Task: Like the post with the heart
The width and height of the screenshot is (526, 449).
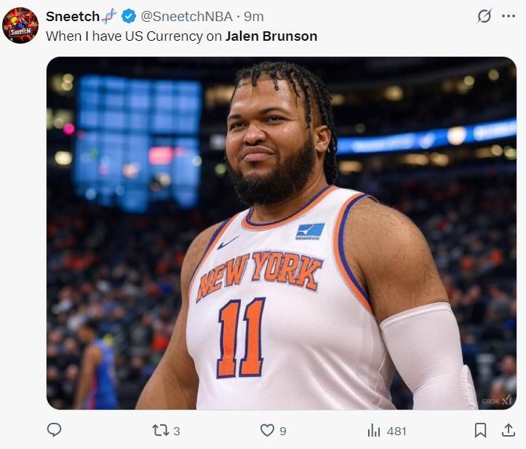Action: (267, 431)
